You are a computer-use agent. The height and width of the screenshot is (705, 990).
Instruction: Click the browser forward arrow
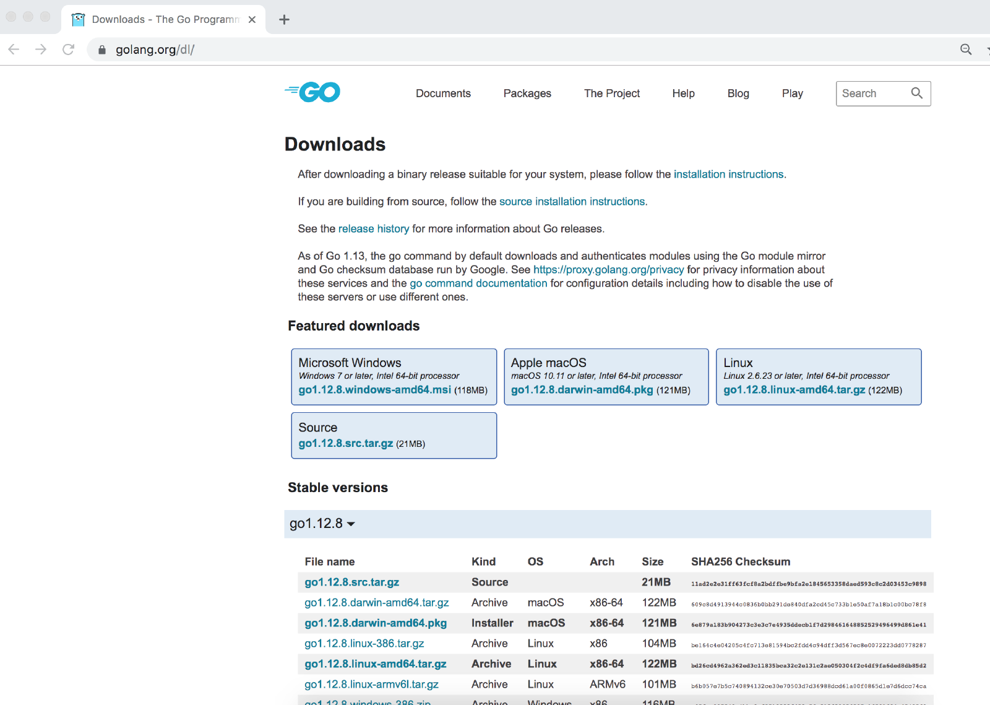[41, 50]
